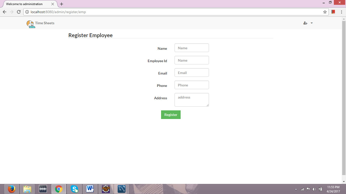Viewport: 346px width, 194px height.
Task: Click the URL in address bar
Action: point(58,12)
